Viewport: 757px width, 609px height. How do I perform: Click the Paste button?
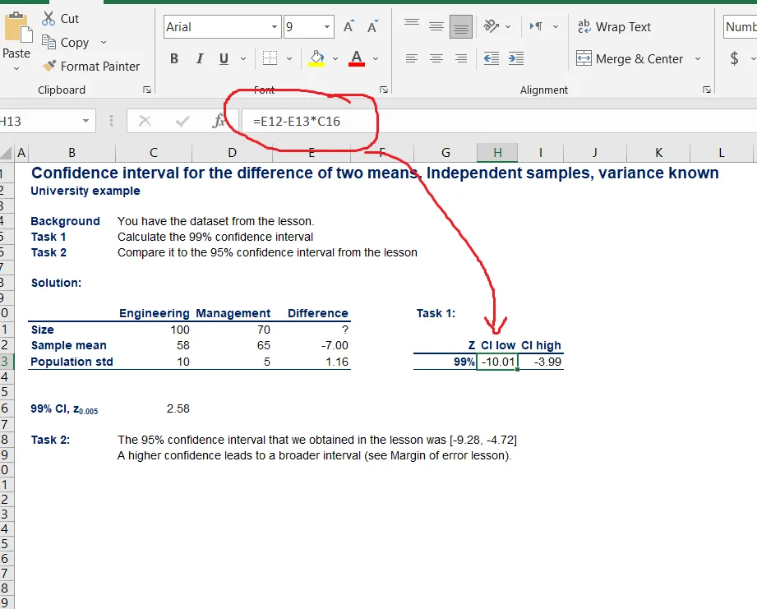(16, 37)
